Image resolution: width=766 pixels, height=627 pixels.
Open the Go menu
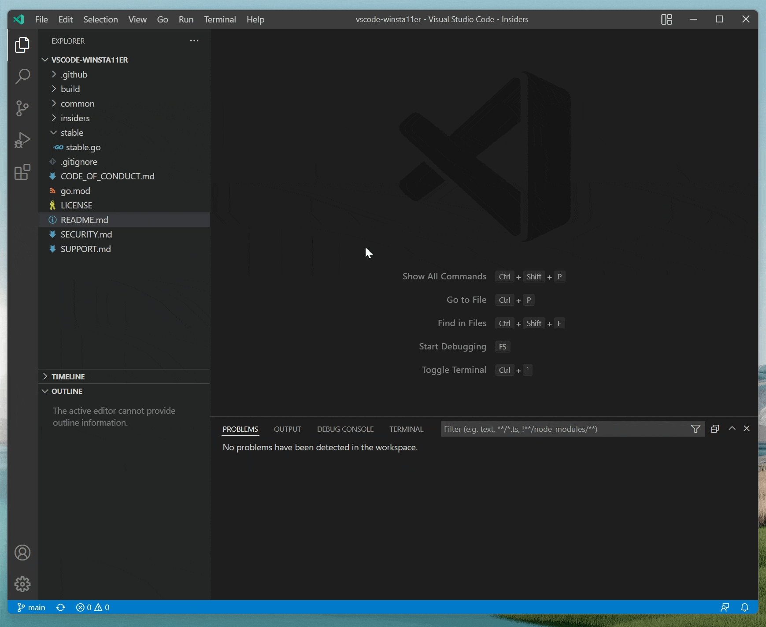point(163,19)
